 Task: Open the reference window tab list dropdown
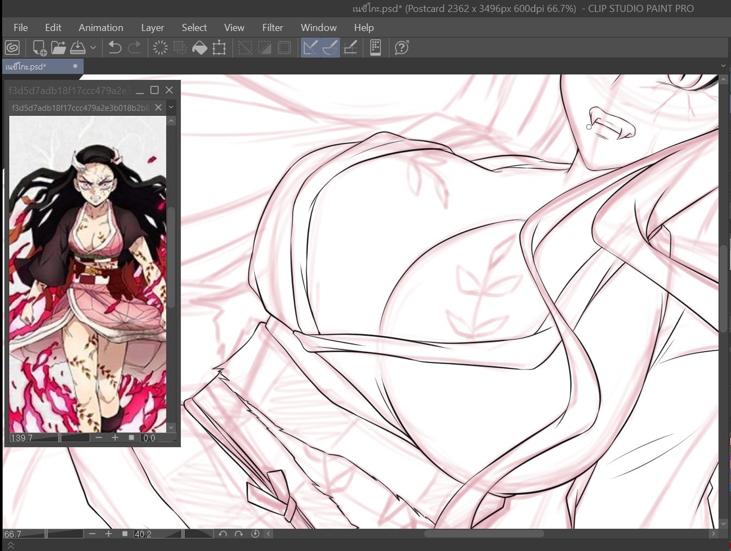pyautogui.click(x=171, y=108)
